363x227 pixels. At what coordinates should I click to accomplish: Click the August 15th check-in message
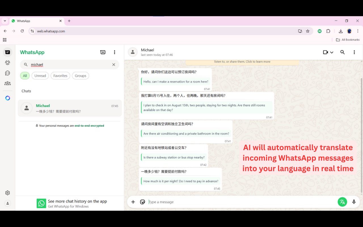[x=206, y=106]
